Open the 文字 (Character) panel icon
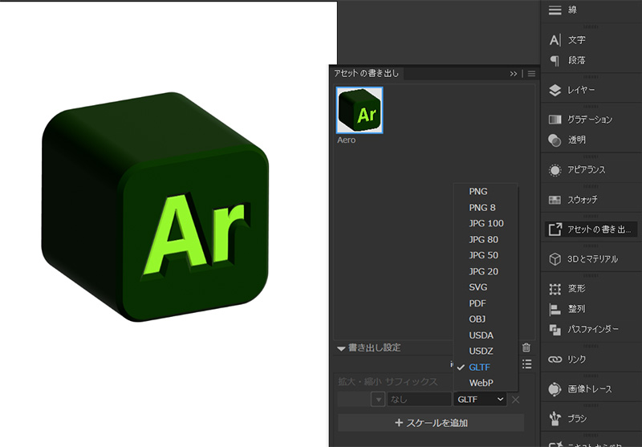This screenshot has width=642, height=447. point(555,40)
